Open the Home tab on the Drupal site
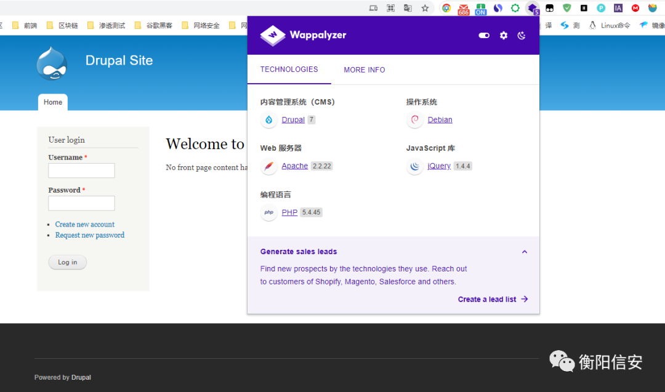Viewport: 665px width, 392px height. click(52, 102)
